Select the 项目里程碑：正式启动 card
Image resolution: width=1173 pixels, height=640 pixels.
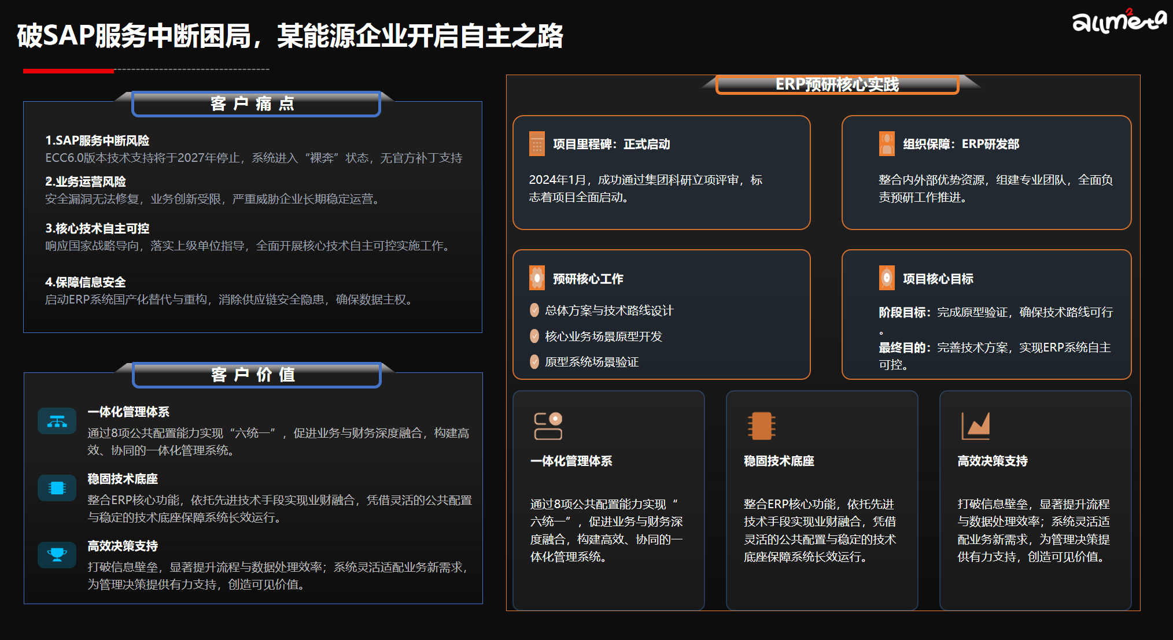coord(662,172)
